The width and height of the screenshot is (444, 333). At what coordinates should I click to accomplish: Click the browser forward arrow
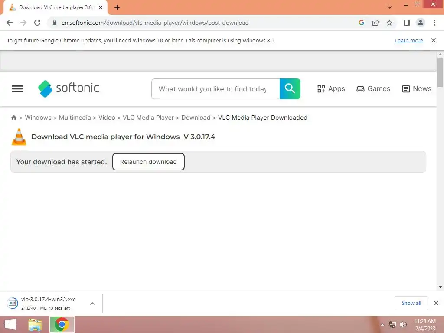pyautogui.click(x=23, y=23)
